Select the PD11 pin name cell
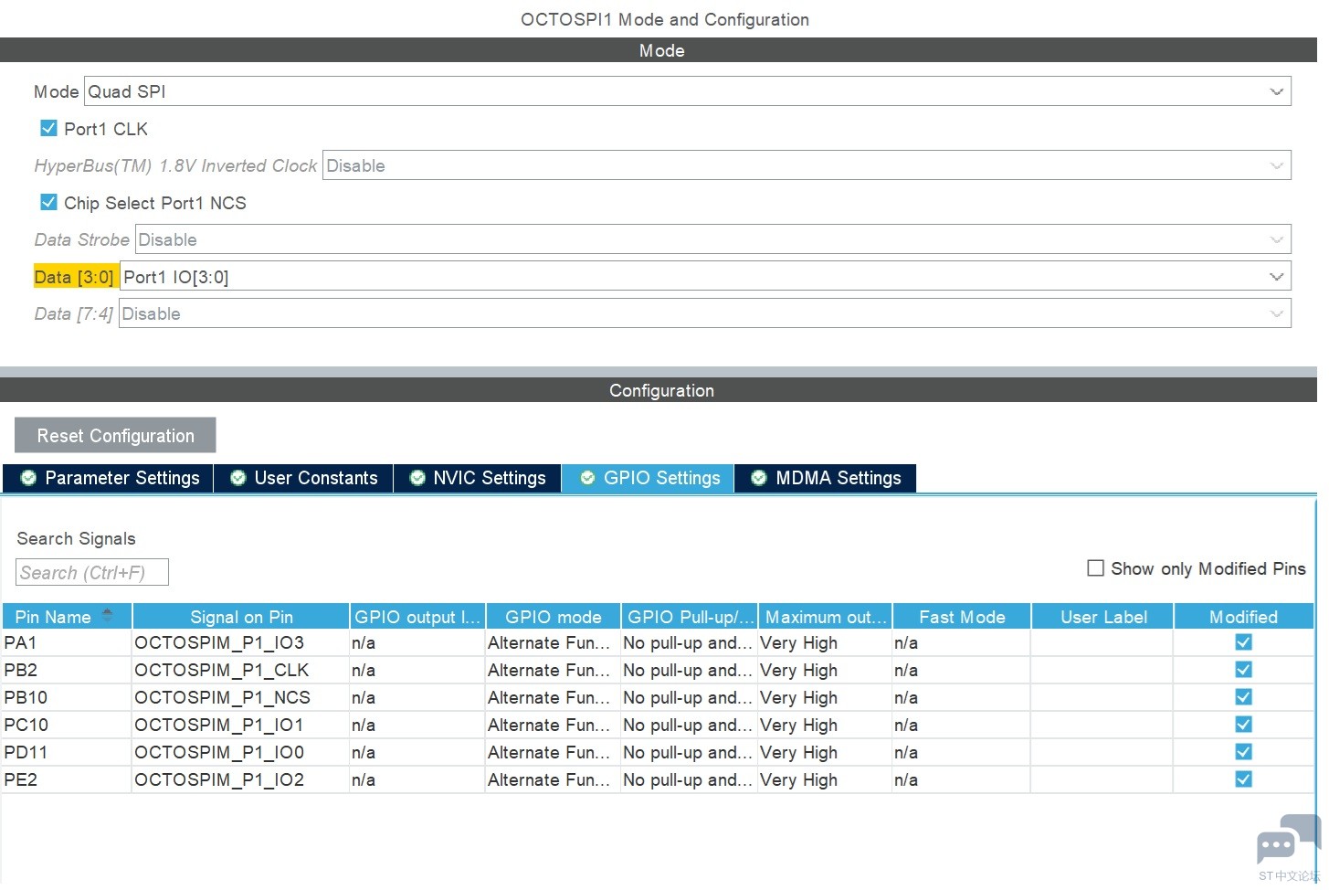Image resolution: width=1329 pixels, height=890 pixels. coord(67,752)
